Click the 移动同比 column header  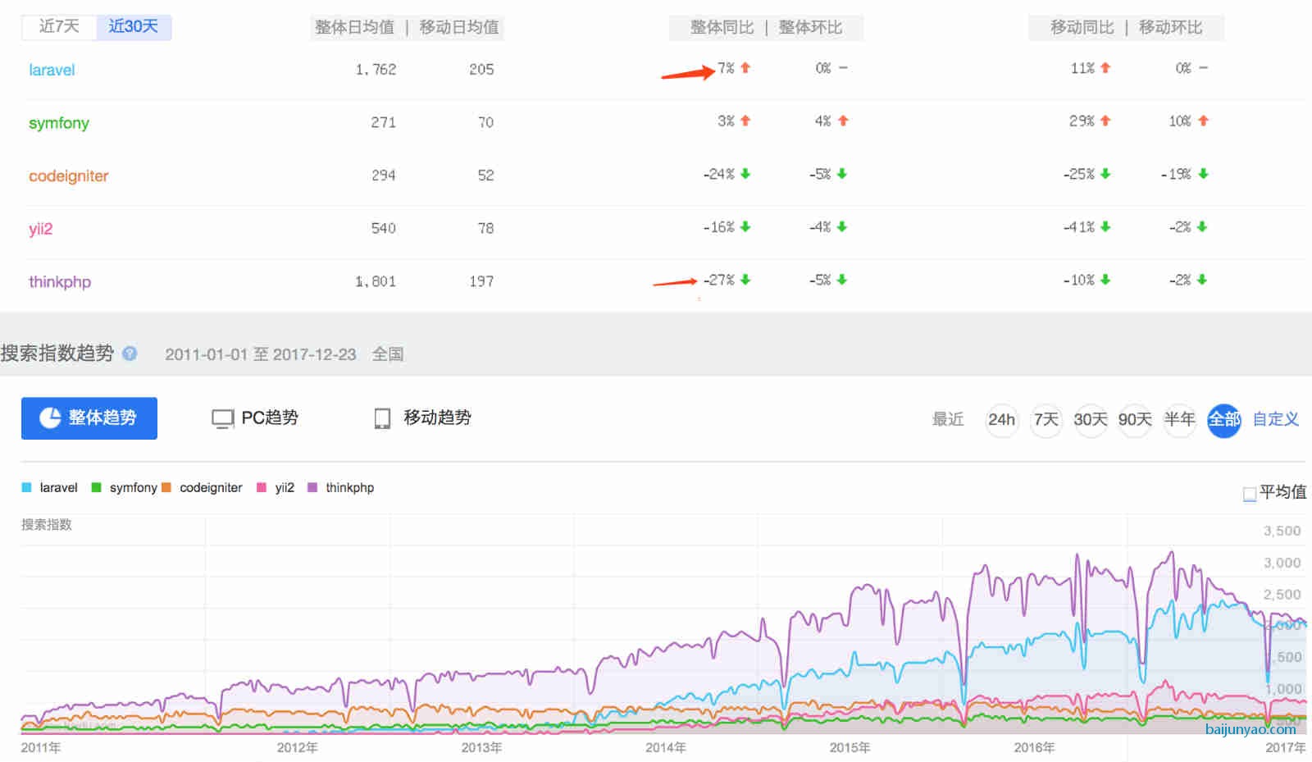tap(1082, 27)
